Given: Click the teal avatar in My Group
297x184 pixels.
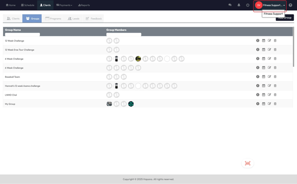Looking at the screenshot, I should [x=131, y=104].
